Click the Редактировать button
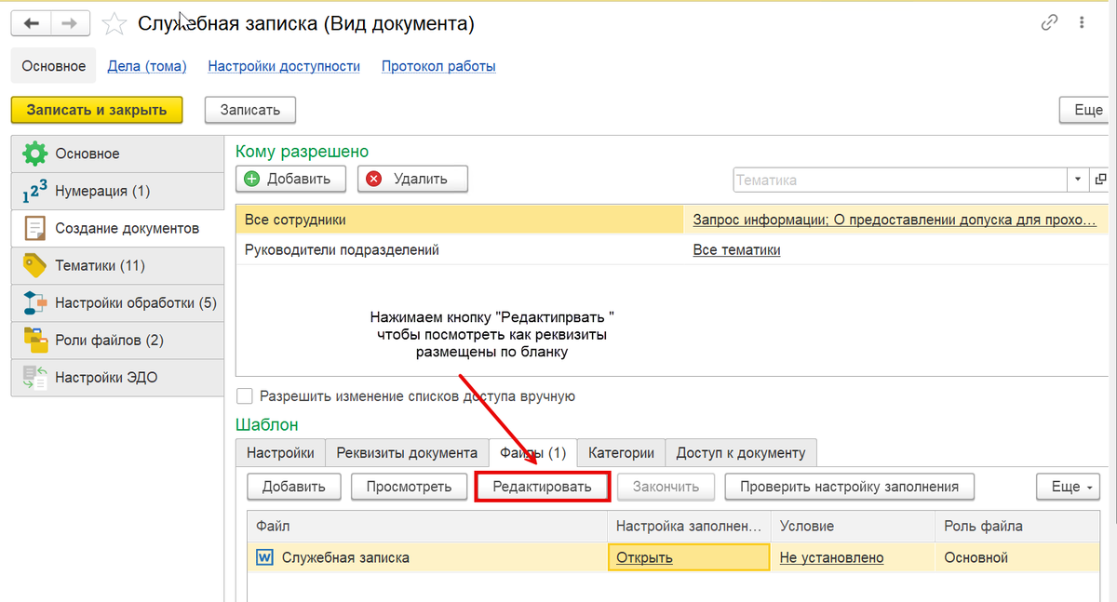1117x602 pixels. coord(542,486)
